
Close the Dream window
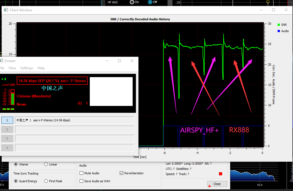click(x=132, y=61)
